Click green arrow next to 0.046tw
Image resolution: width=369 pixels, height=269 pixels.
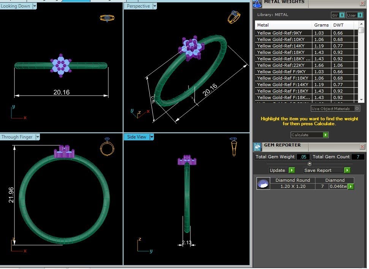coord(351,187)
